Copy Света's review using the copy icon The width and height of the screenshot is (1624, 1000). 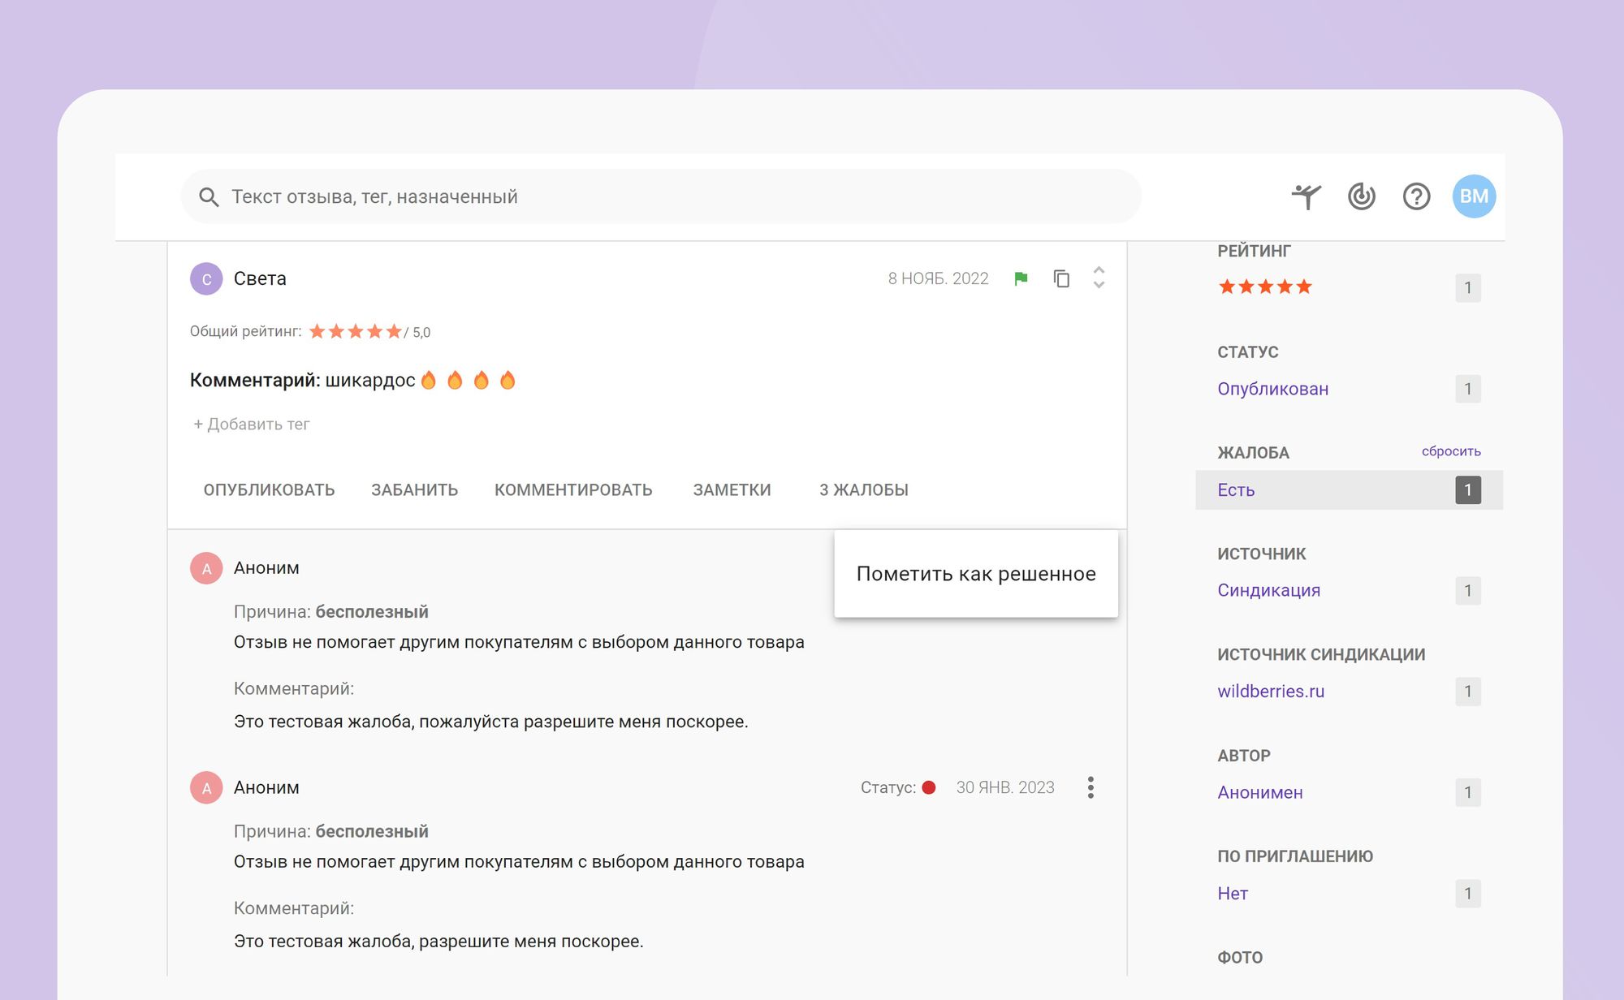[x=1060, y=278]
